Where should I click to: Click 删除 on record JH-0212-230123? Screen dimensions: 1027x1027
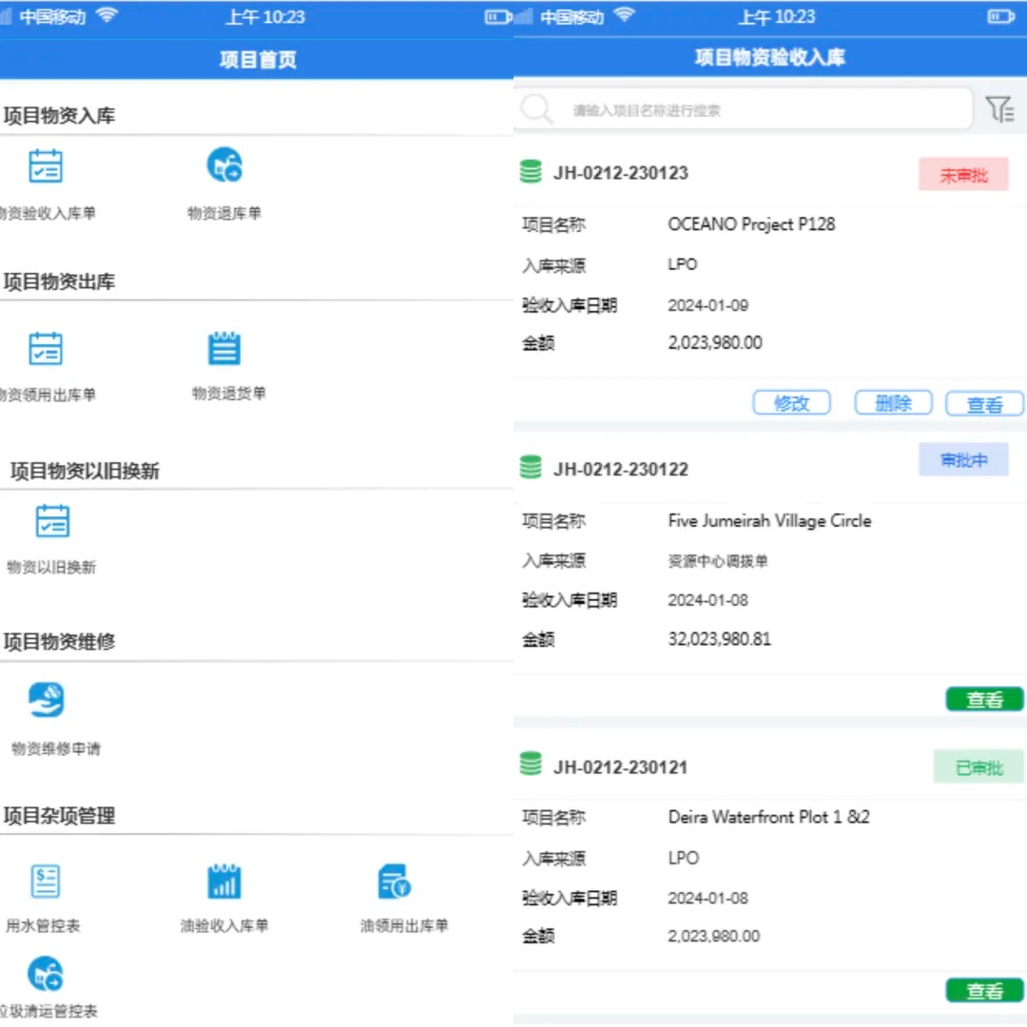[893, 402]
